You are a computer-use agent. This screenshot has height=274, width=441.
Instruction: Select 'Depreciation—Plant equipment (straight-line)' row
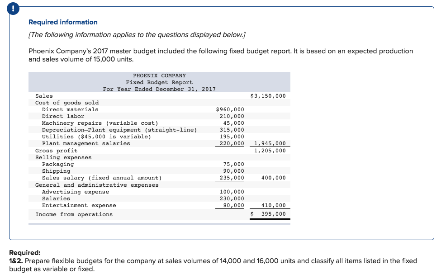[119, 130]
